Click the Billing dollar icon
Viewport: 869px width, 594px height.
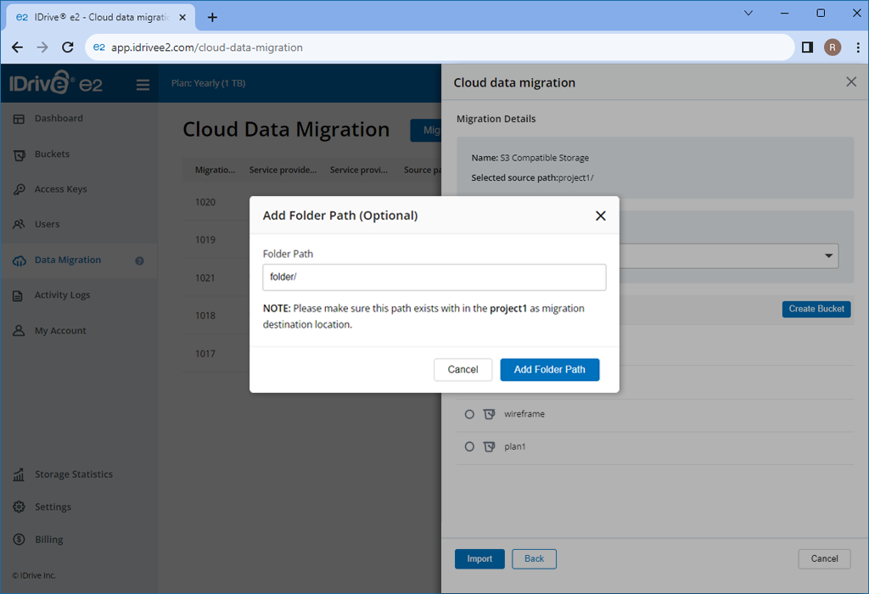(x=19, y=539)
